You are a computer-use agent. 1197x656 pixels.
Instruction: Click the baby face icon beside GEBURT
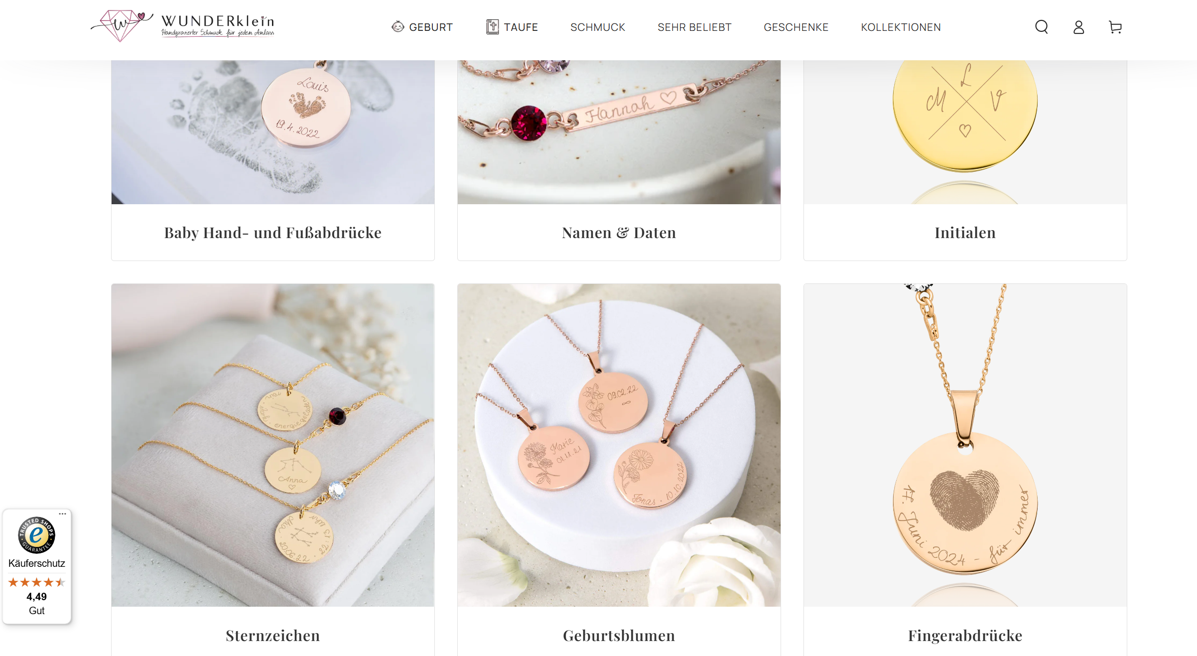click(x=398, y=27)
